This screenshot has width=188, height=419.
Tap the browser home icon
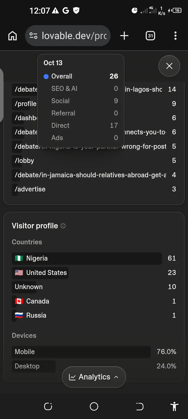pos(13,36)
